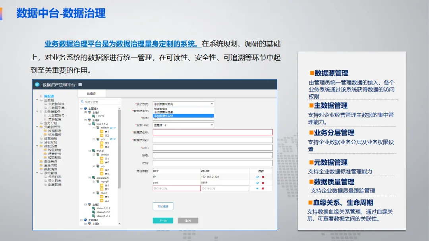The height and width of the screenshot is (241, 429).
Task: Click the folder icon beside 元数据管理
Action: tap(41, 127)
